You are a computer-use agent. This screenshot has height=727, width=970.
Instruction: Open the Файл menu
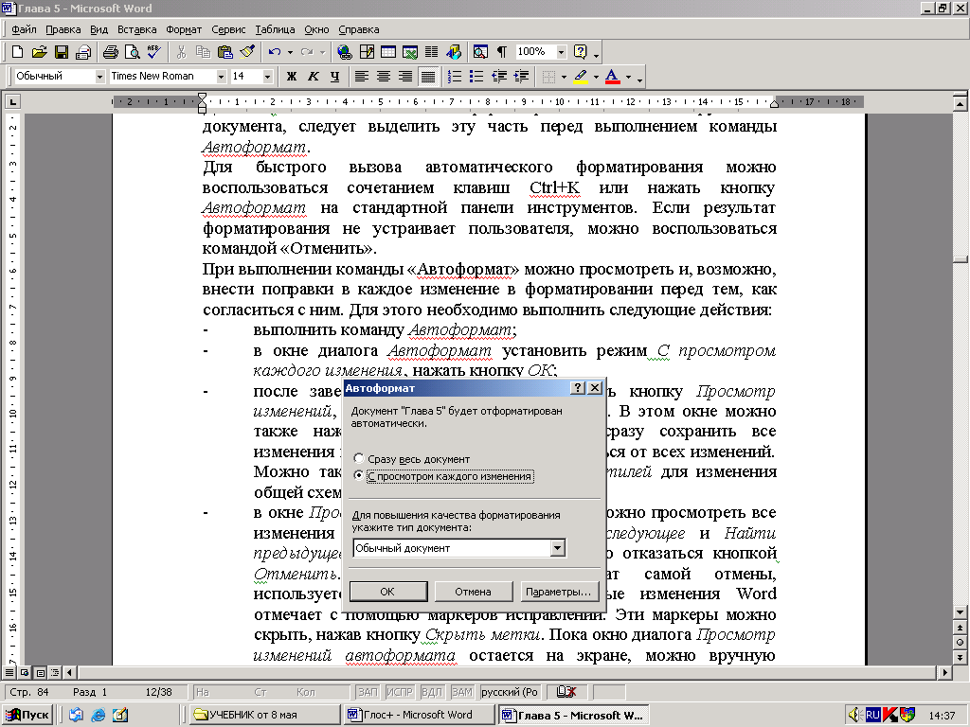(24, 29)
